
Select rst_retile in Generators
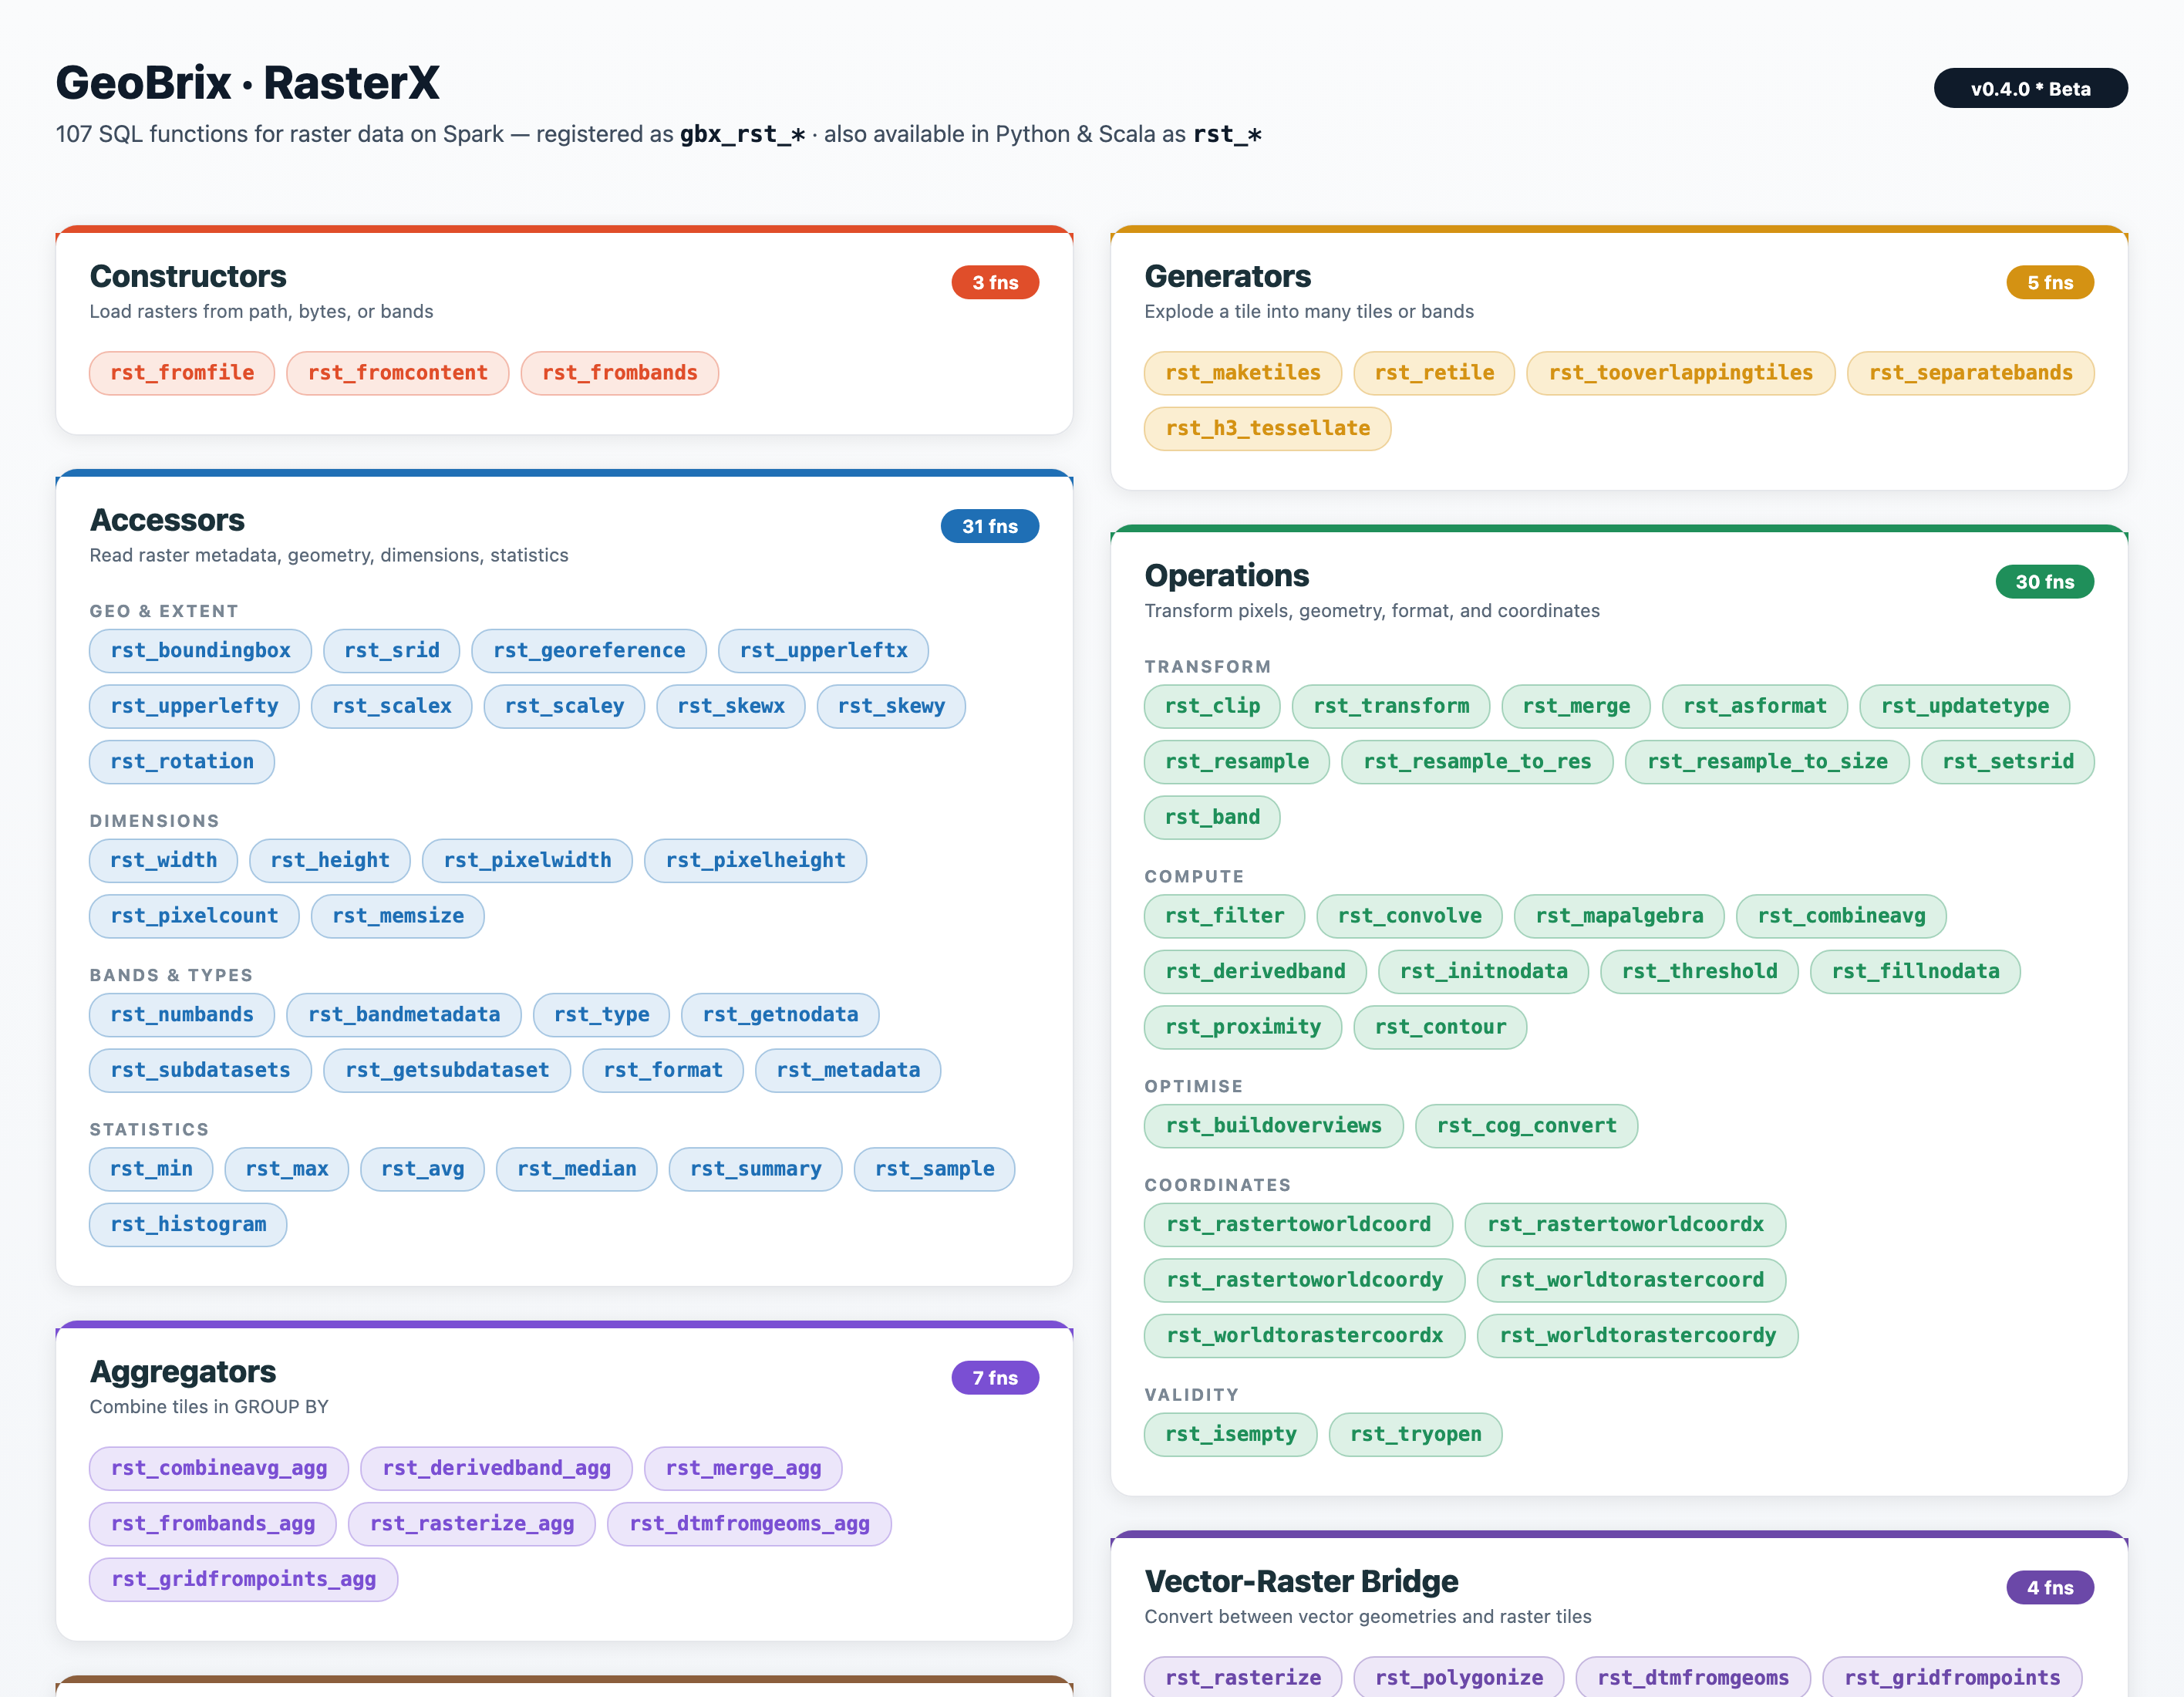coord(1434,373)
